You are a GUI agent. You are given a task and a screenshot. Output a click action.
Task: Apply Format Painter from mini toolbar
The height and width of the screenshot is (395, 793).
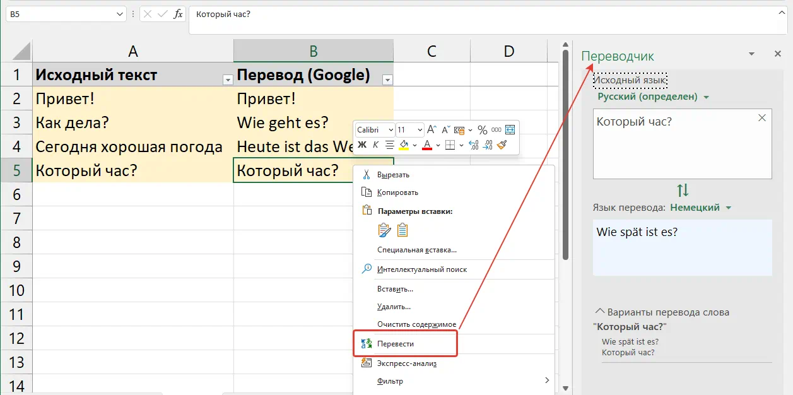502,146
